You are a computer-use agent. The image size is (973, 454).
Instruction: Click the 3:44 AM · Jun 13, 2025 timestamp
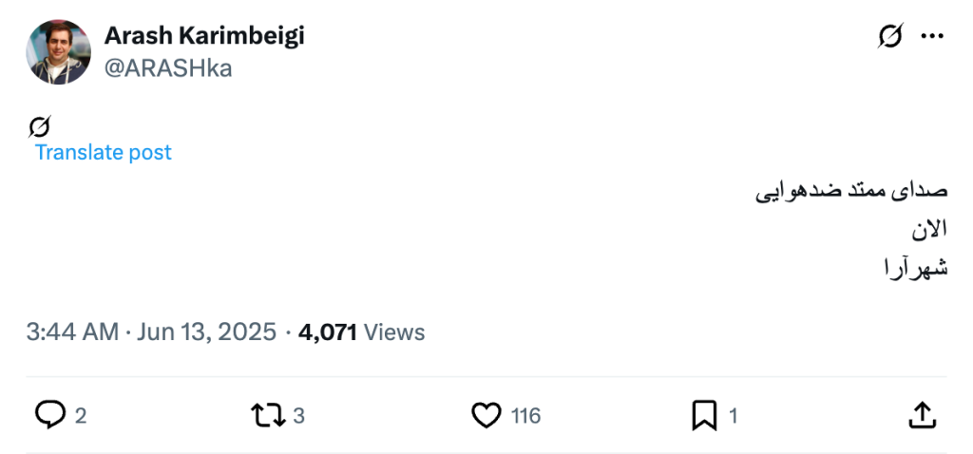point(151,332)
